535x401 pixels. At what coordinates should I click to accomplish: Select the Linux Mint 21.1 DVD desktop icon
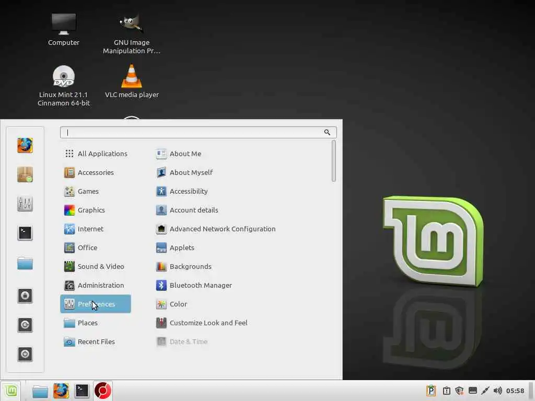click(x=63, y=86)
